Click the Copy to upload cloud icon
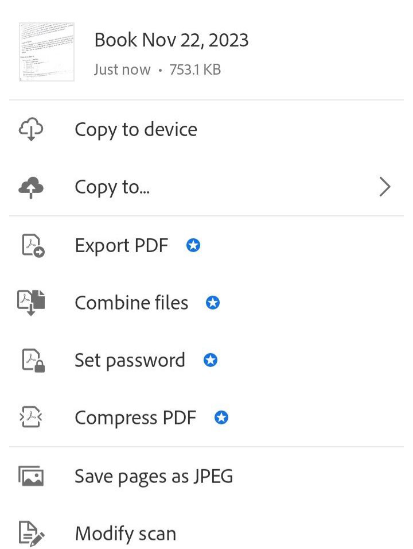Viewport: 413px width, 549px height. [x=31, y=187]
